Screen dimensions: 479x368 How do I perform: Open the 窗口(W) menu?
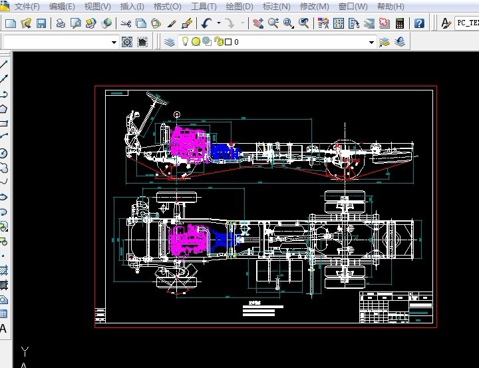click(353, 6)
